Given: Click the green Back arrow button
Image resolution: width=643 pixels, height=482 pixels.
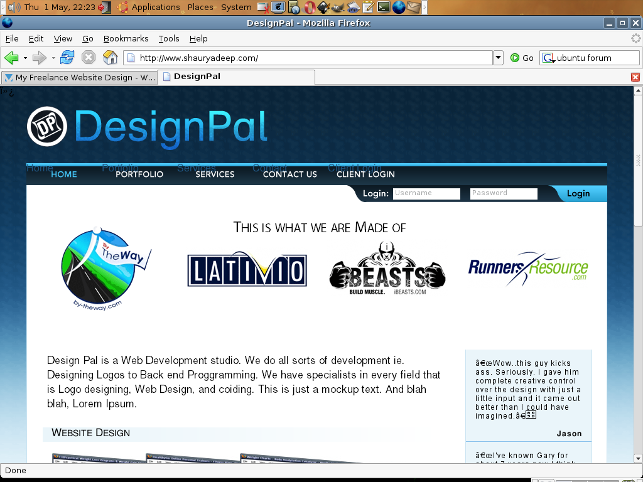Looking at the screenshot, I should [x=11, y=58].
